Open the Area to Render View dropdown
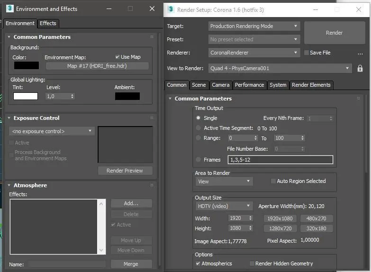This screenshot has height=272, width=371. (224, 181)
